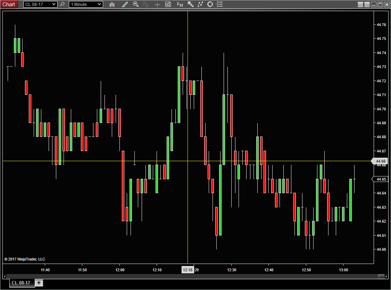Click the horizontal scrollbar left arrow

pyautogui.click(x=5, y=276)
